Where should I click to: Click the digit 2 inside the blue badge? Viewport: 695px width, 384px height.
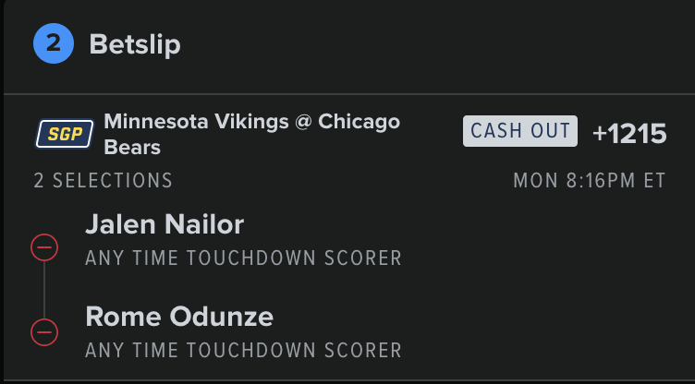[x=54, y=43]
